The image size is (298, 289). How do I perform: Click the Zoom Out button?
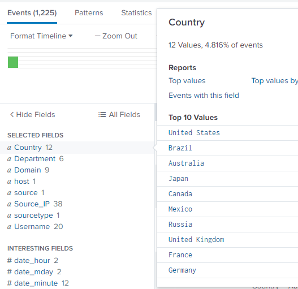coord(116,36)
